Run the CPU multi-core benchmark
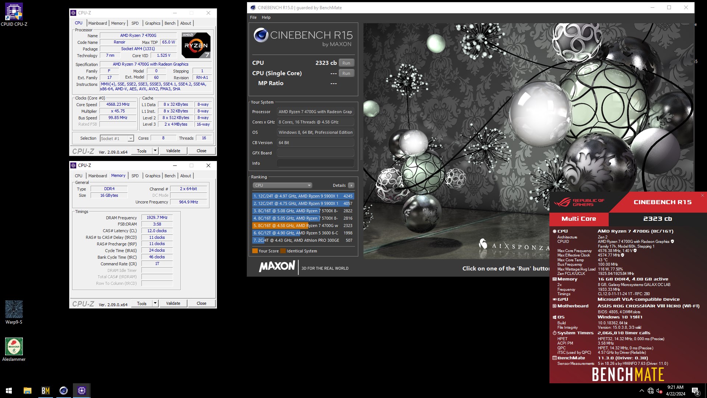This screenshot has height=398, width=707. pos(346,63)
